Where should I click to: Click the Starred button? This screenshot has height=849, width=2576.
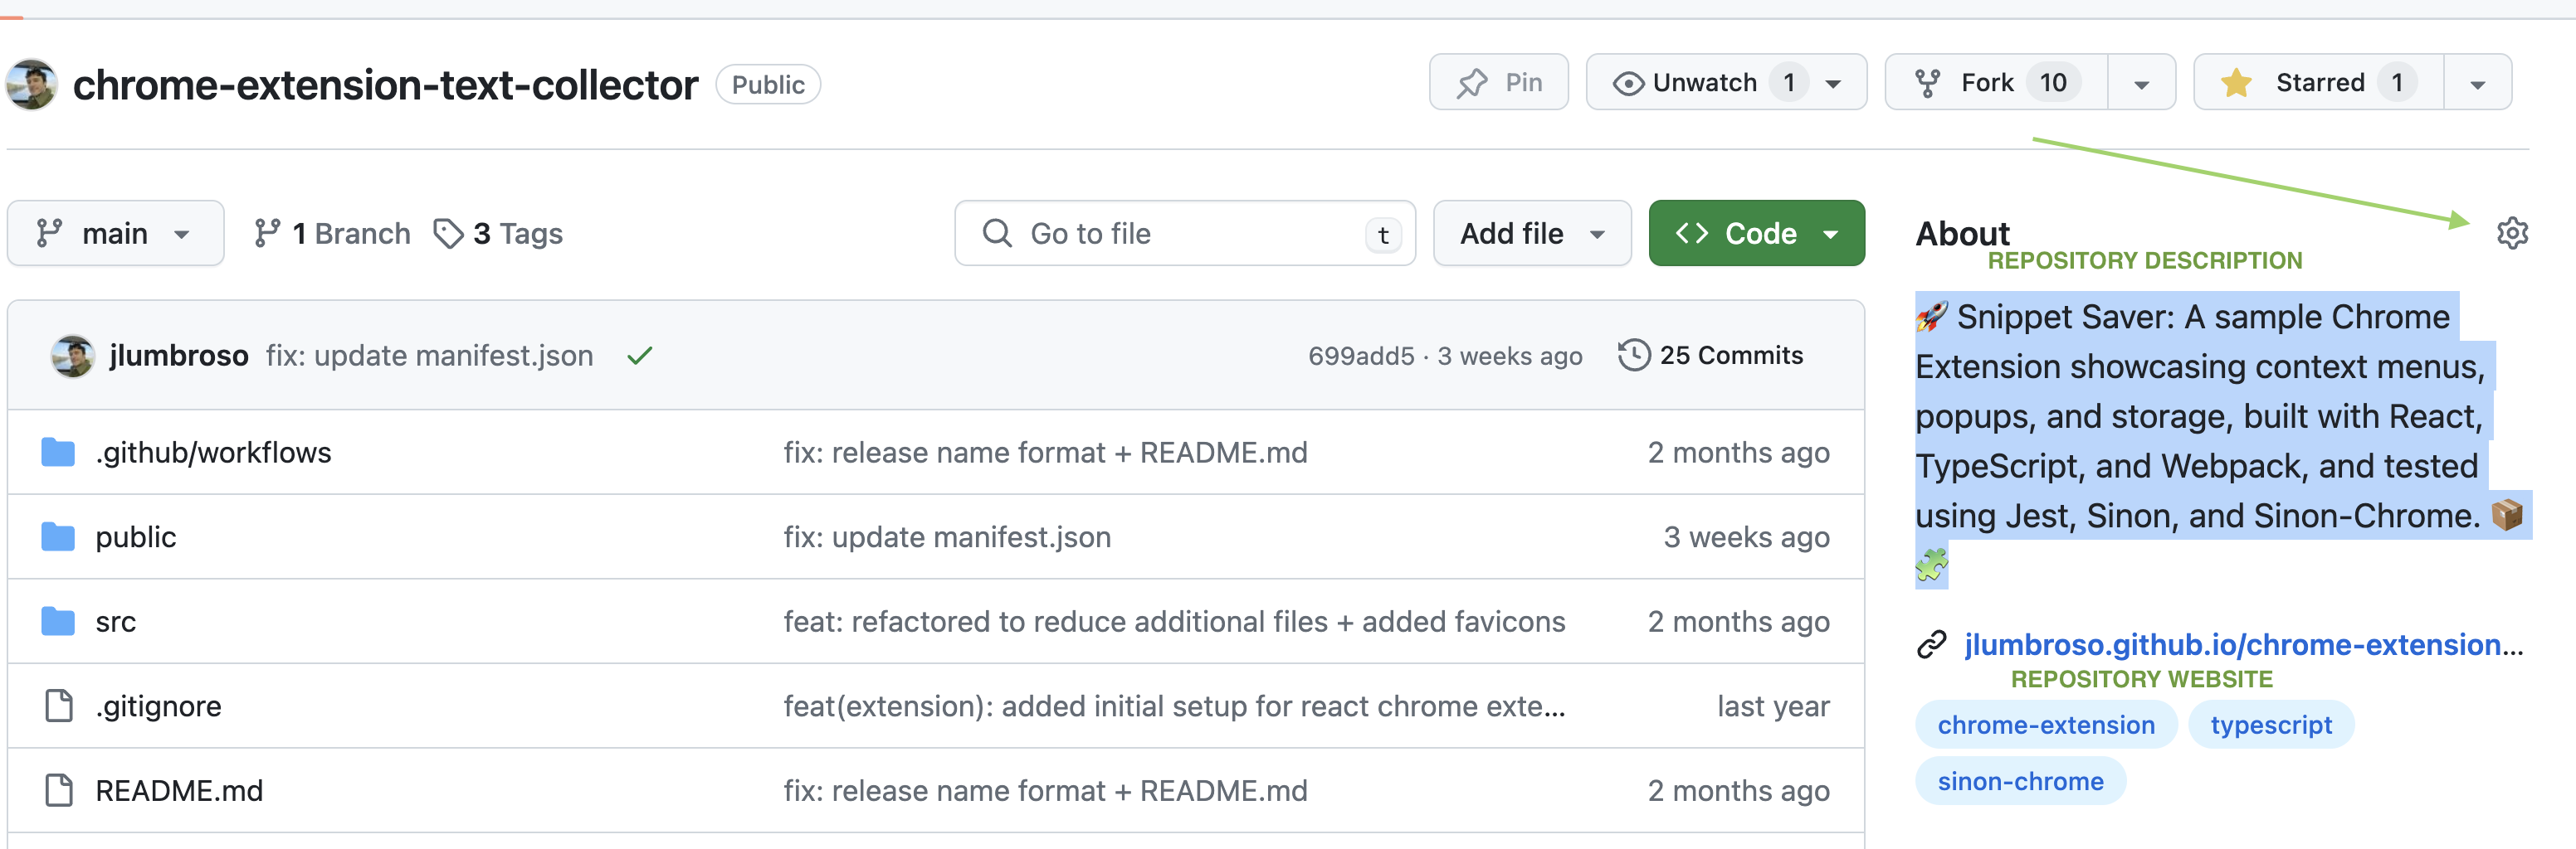click(2318, 82)
